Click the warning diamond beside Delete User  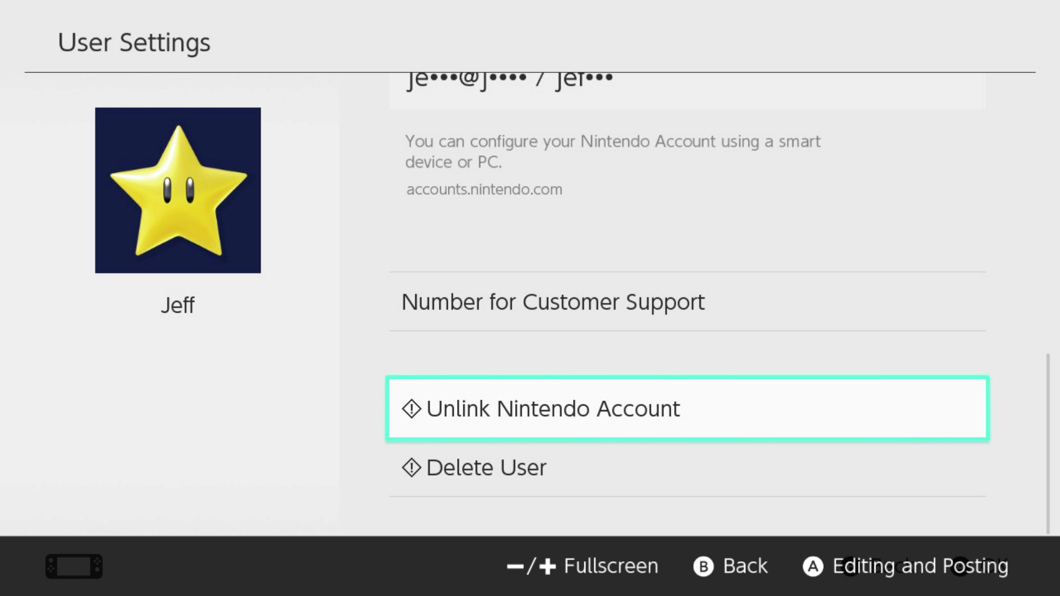pos(411,467)
